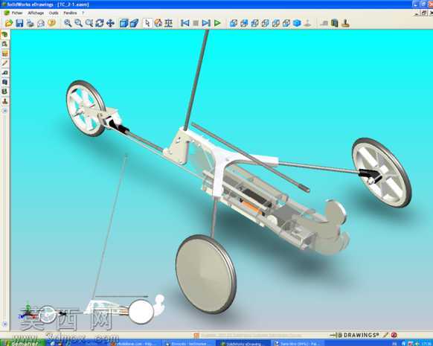Step to the next animation view

[206, 23]
